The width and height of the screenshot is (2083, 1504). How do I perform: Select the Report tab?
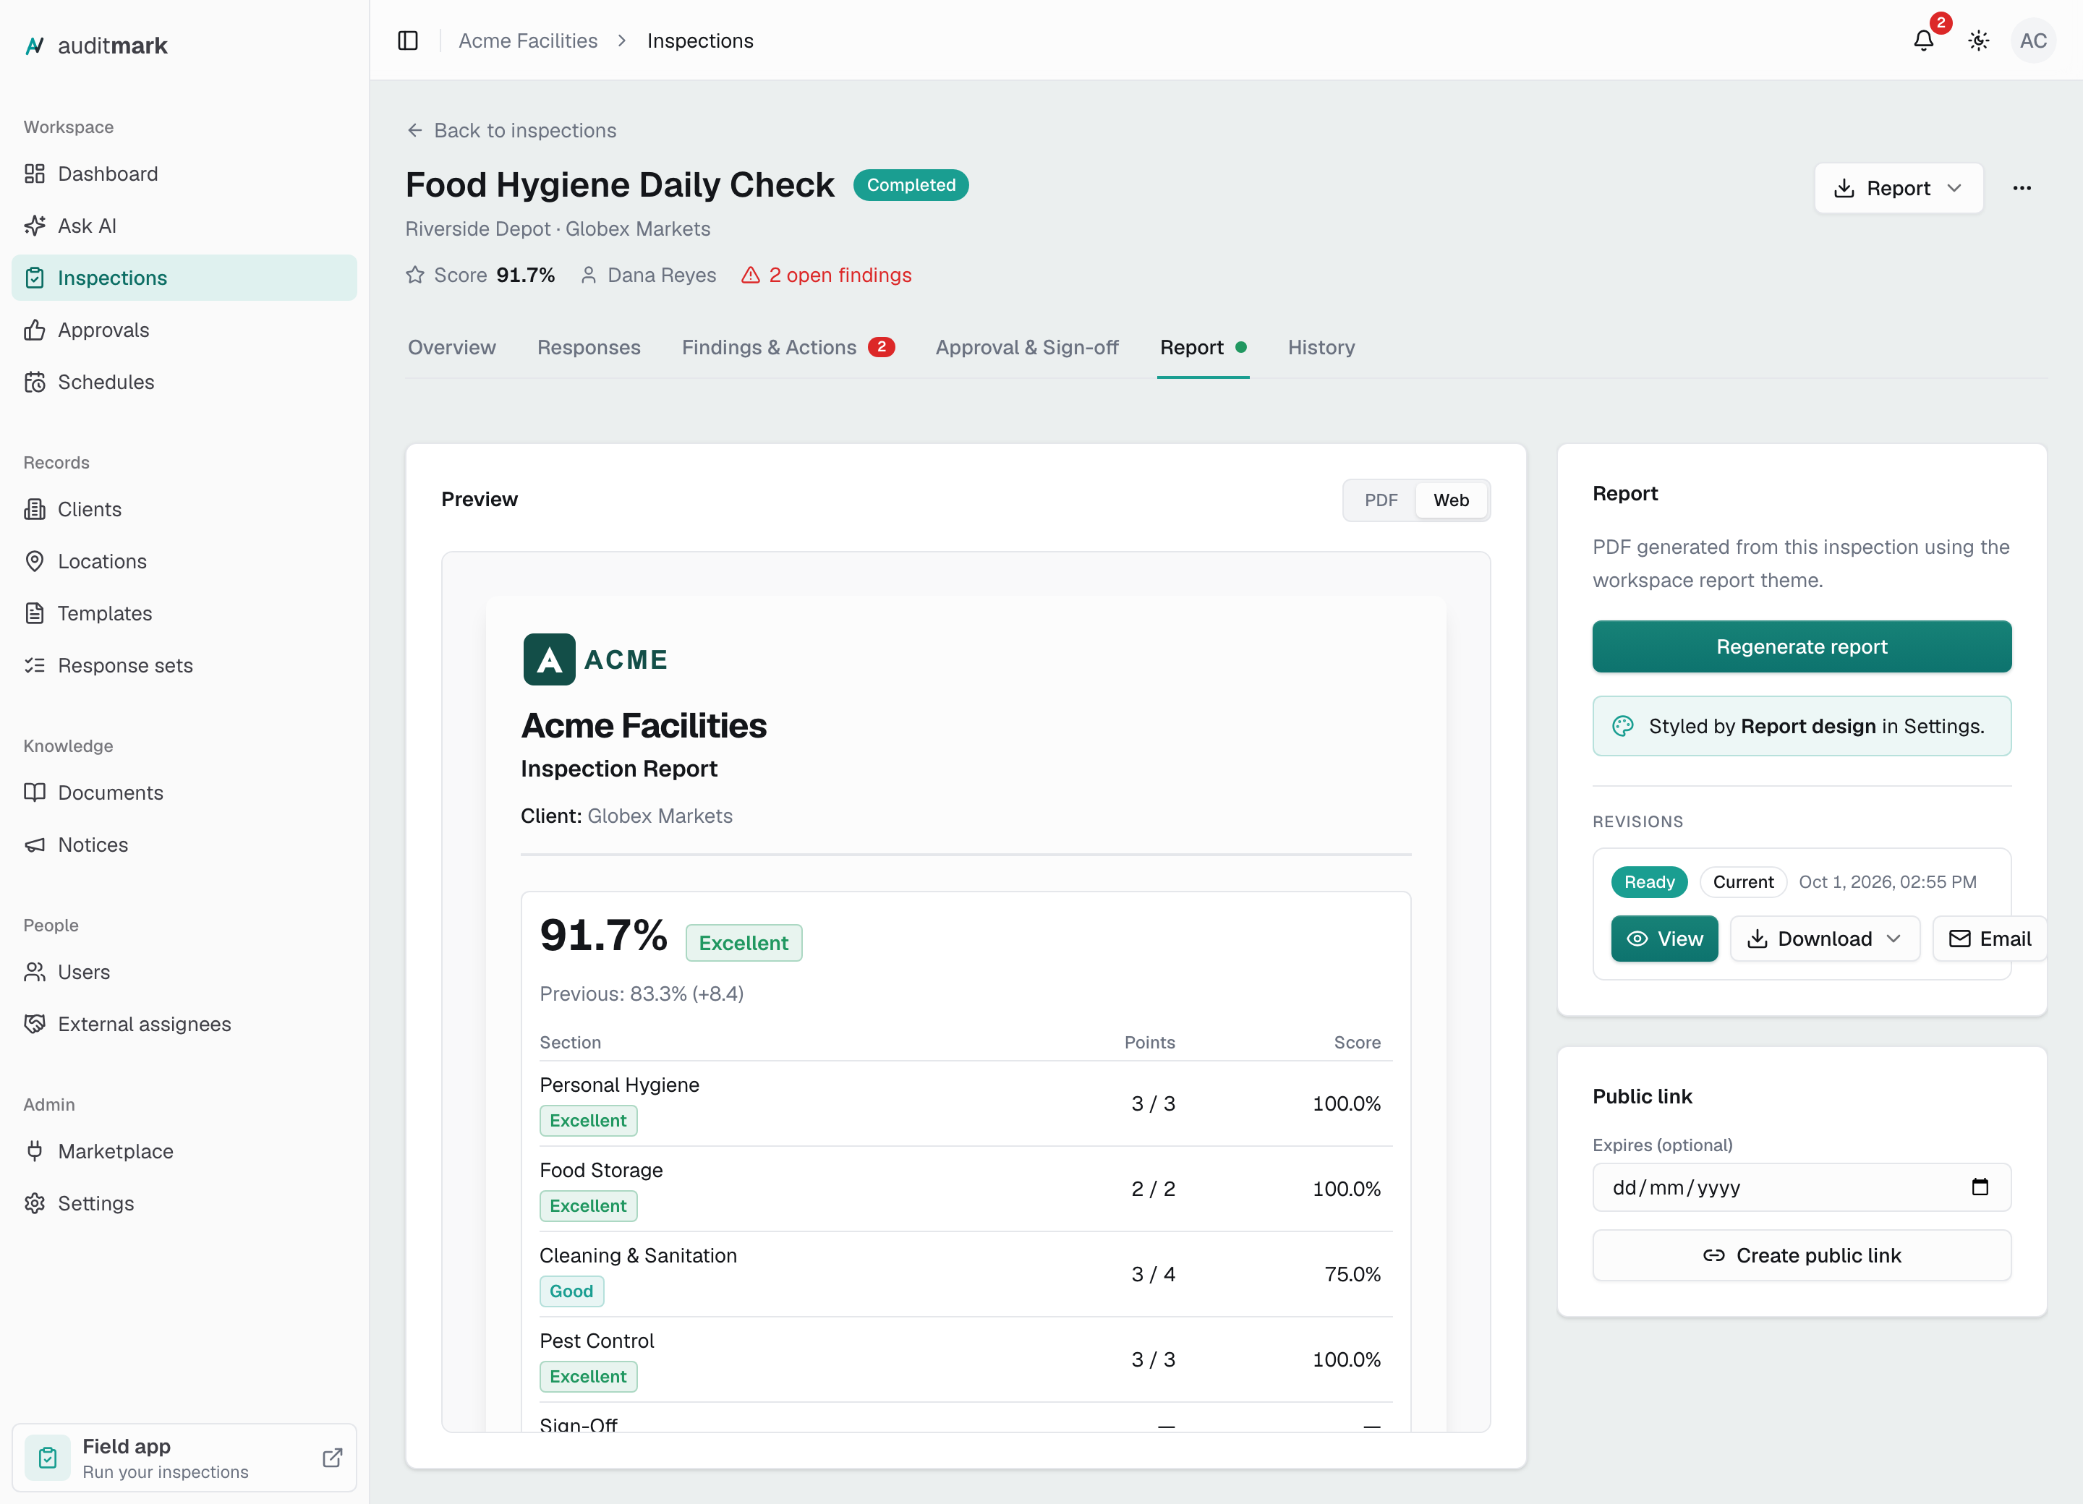click(x=1202, y=347)
